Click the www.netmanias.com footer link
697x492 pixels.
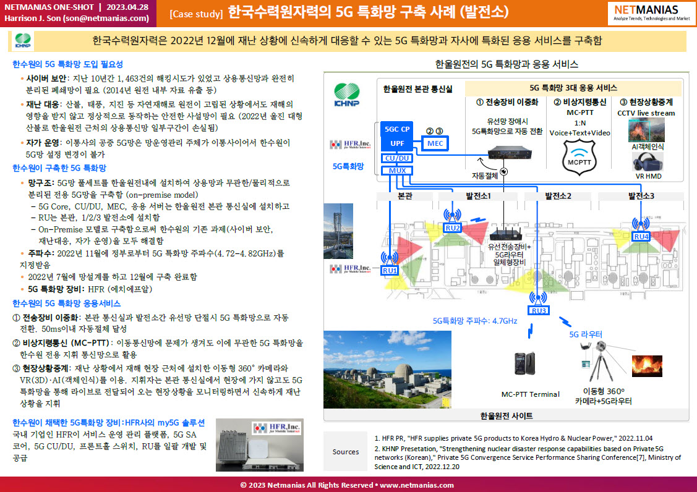coord(416,485)
